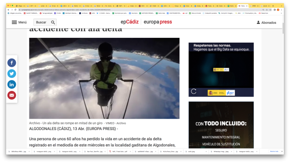Open the hang glider article image
Image resolution: width=290 pixels, height=163 pixels.
[104, 78]
